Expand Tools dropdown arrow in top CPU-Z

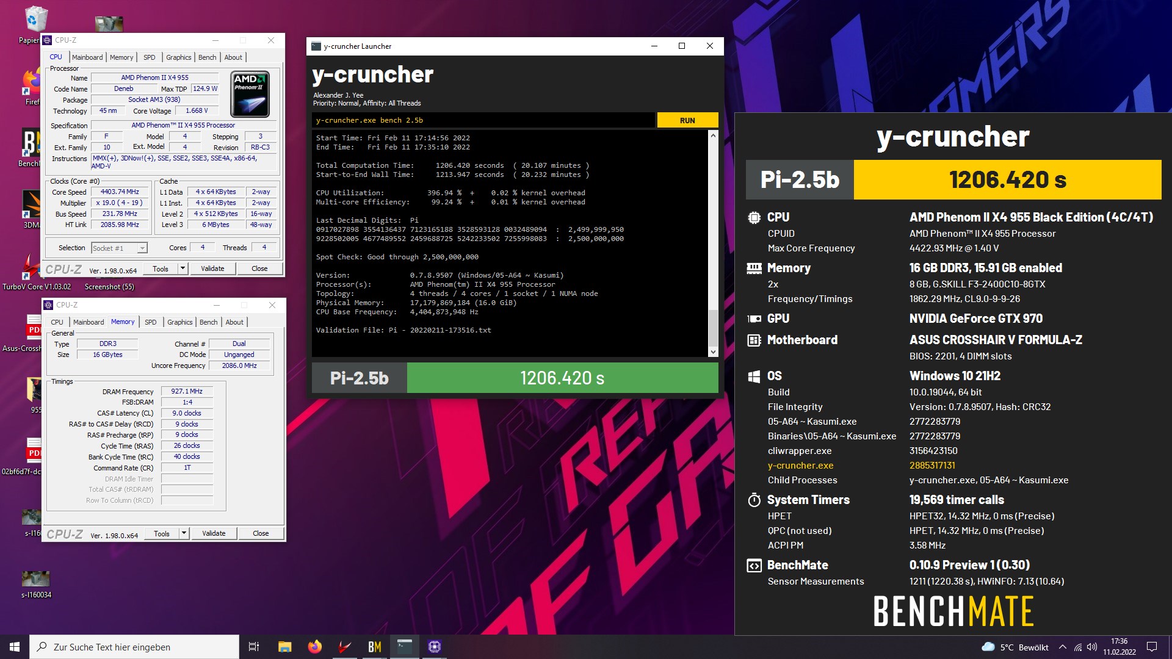click(x=183, y=268)
